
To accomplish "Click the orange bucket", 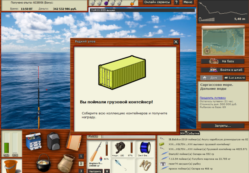I will point(11,166).
